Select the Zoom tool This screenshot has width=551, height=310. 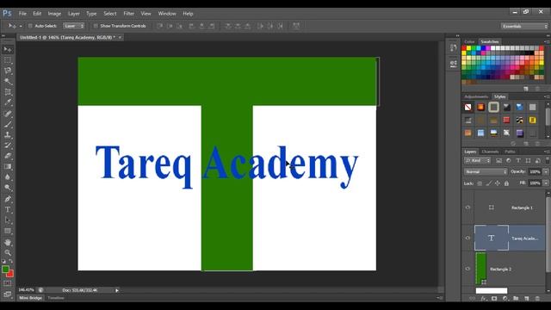(x=8, y=252)
